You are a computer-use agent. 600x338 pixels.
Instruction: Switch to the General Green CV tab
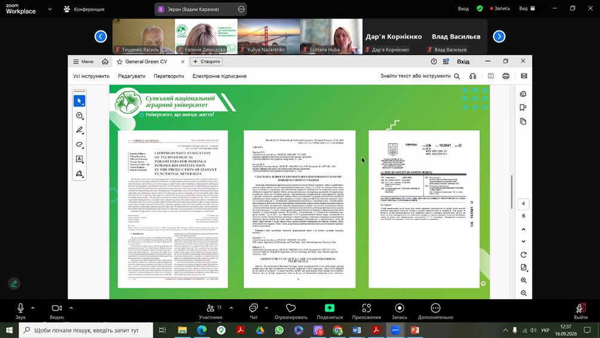[146, 62]
